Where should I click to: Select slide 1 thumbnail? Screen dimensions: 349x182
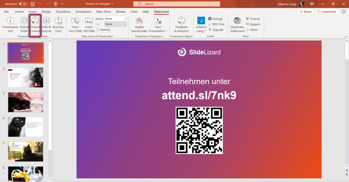tap(26, 53)
